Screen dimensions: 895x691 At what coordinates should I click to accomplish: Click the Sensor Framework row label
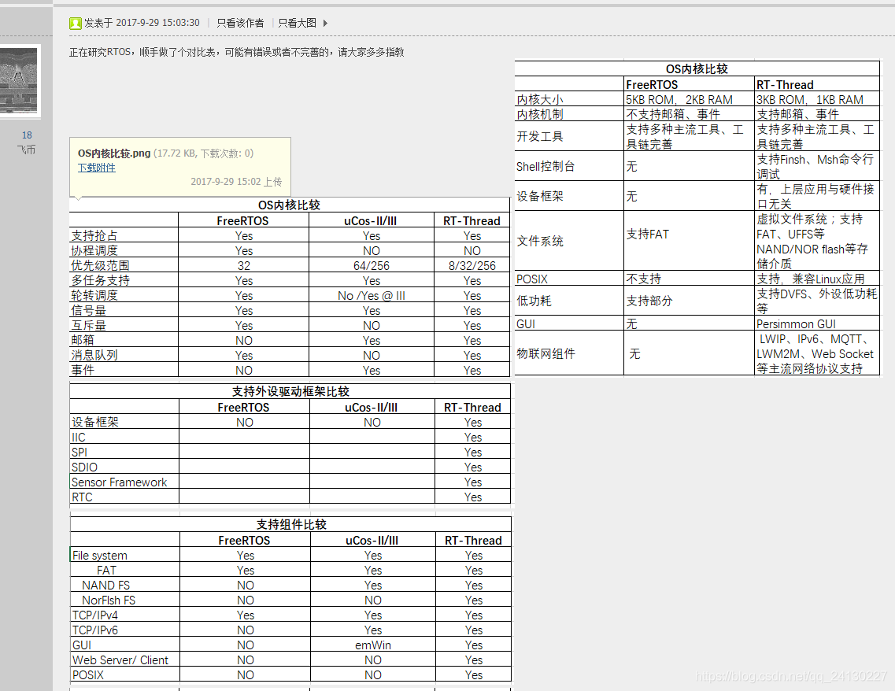coord(119,482)
